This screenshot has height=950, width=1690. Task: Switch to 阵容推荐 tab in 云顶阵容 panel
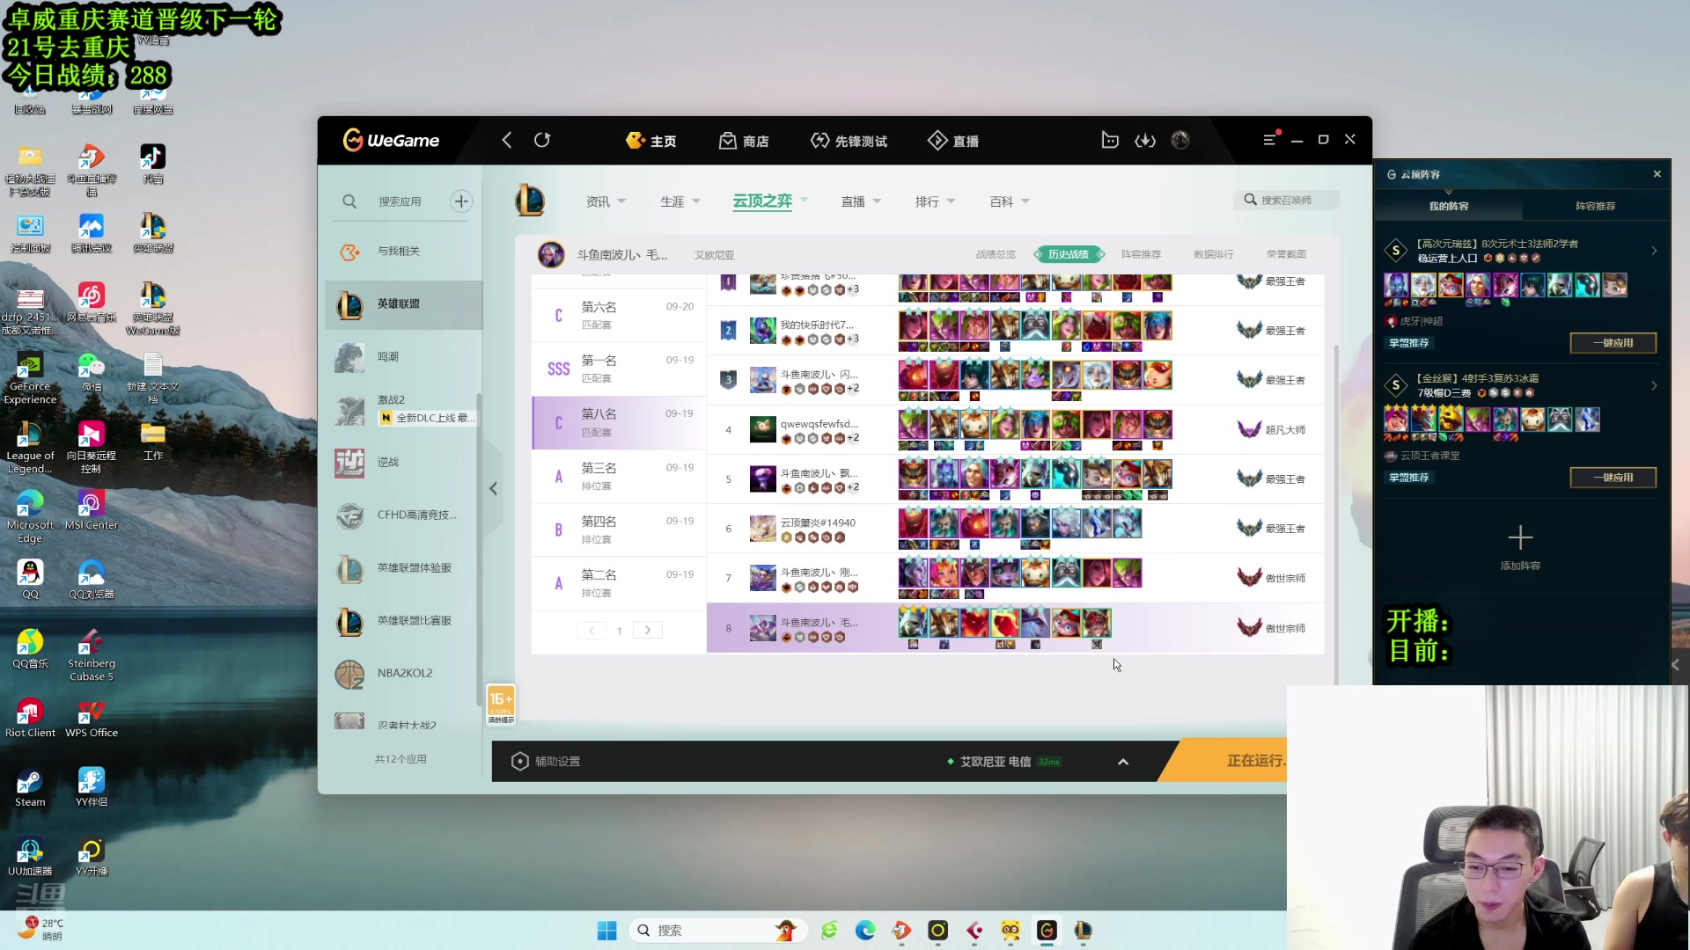(1595, 206)
